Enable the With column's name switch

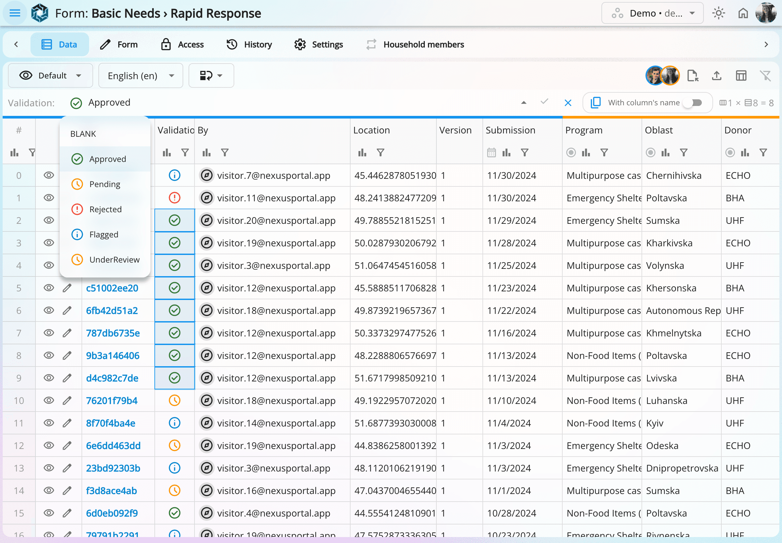click(x=694, y=103)
